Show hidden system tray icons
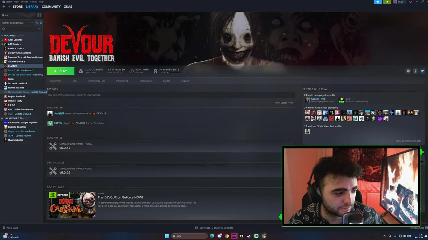This screenshot has width=428, height=240. coord(384,236)
